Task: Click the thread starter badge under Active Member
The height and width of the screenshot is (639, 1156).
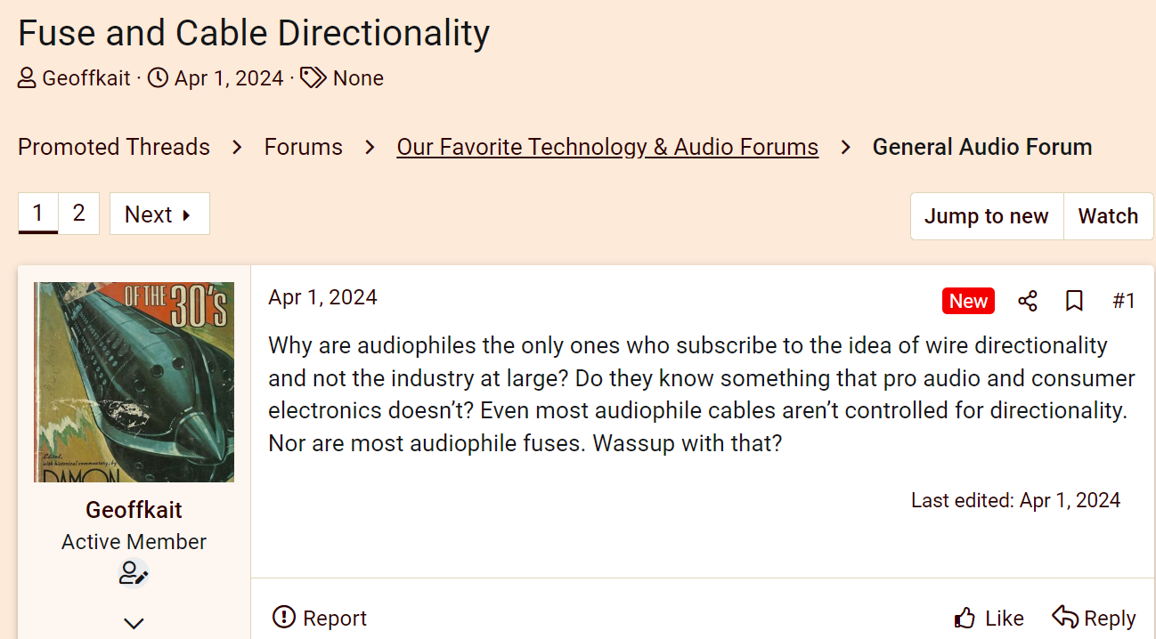Action: 134,573
